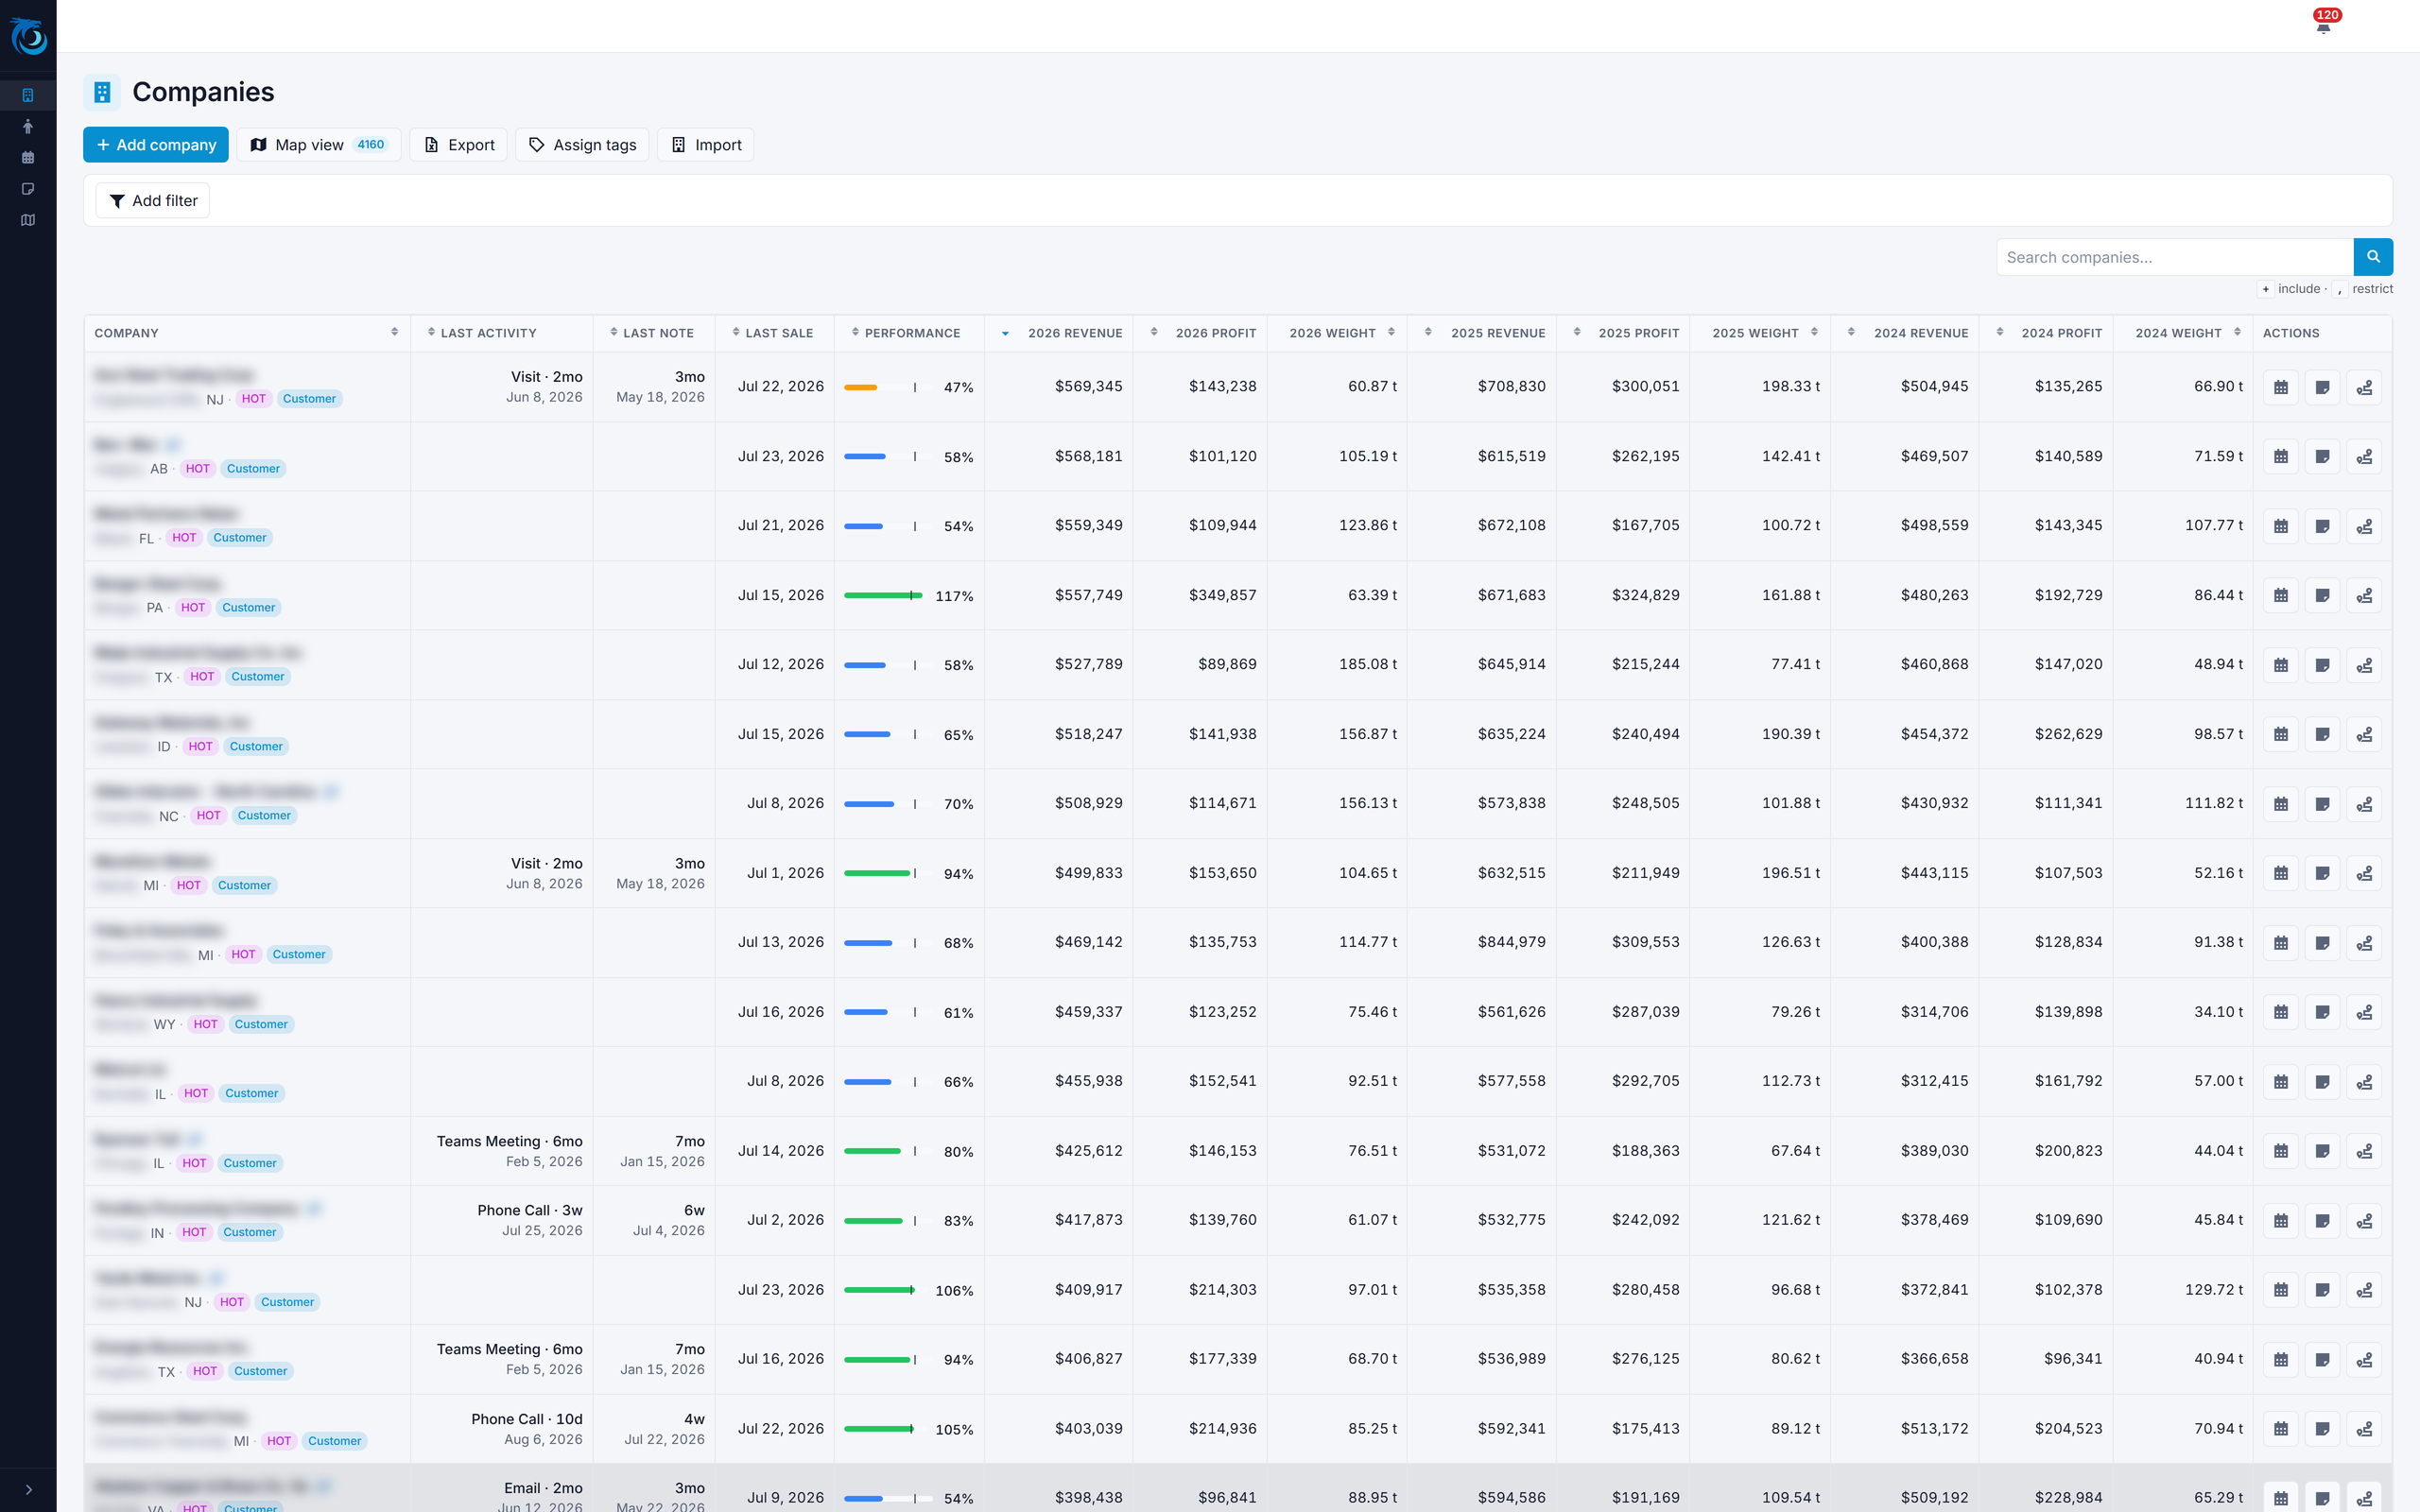This screenshot has height=1512, width=2420.
Task: Click the $96,341 profit cell
Action: point(2073,1358)
